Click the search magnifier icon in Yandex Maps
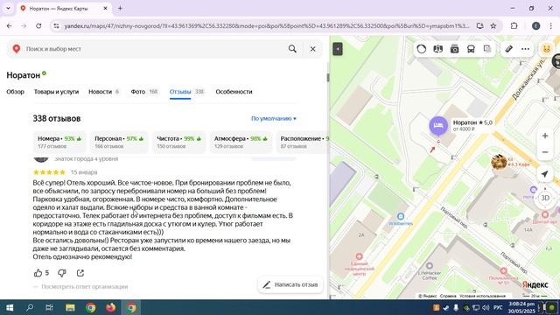The width and height of the screenshot is (560, 315). click(292, 49)
